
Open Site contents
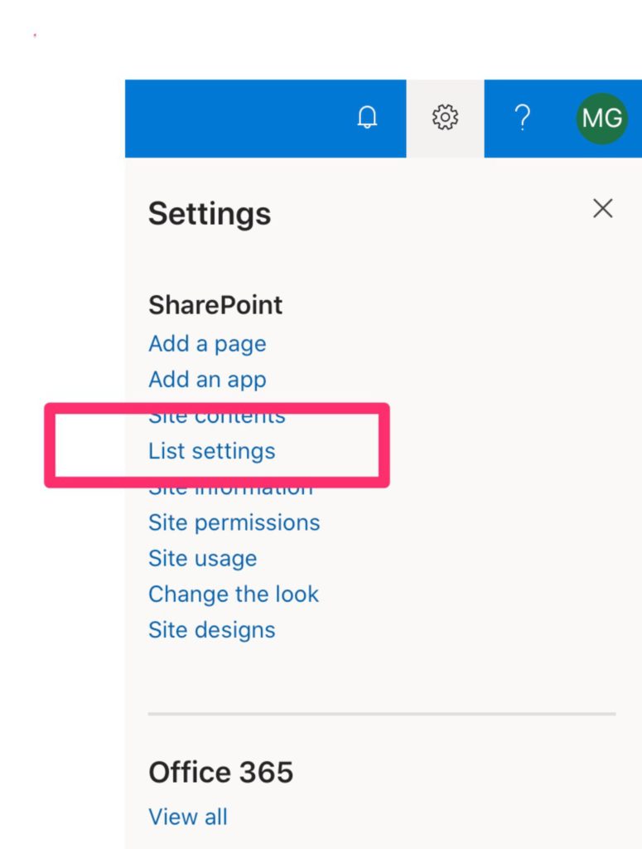pyautogui.click(x=217, y=415)
